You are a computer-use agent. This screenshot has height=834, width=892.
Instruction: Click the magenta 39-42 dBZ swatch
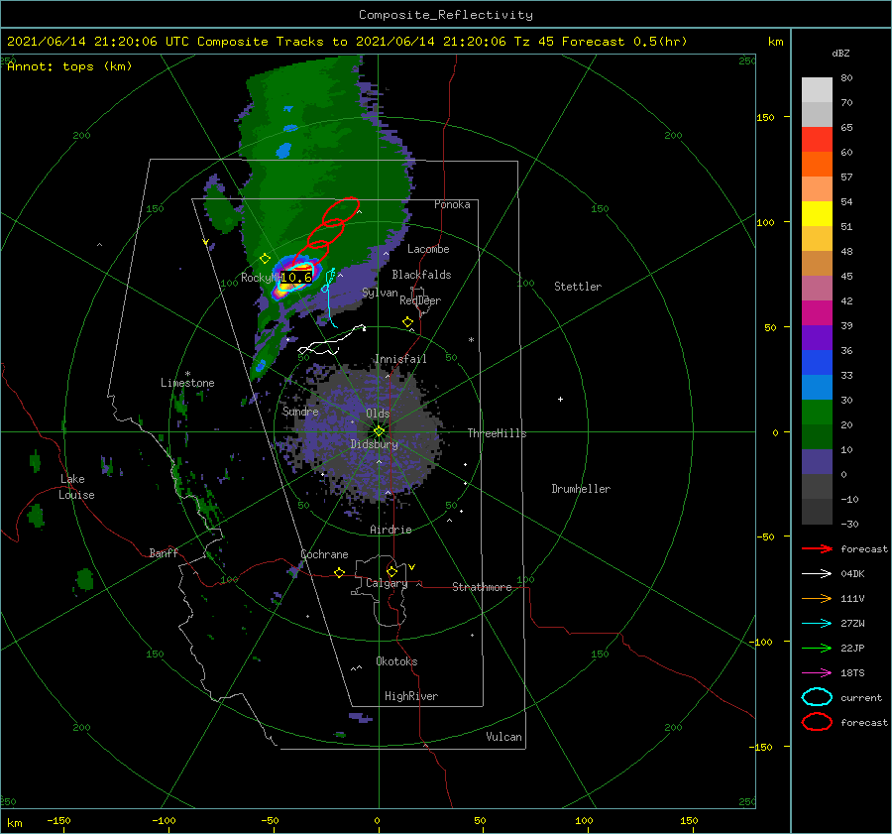coord(817,312)
